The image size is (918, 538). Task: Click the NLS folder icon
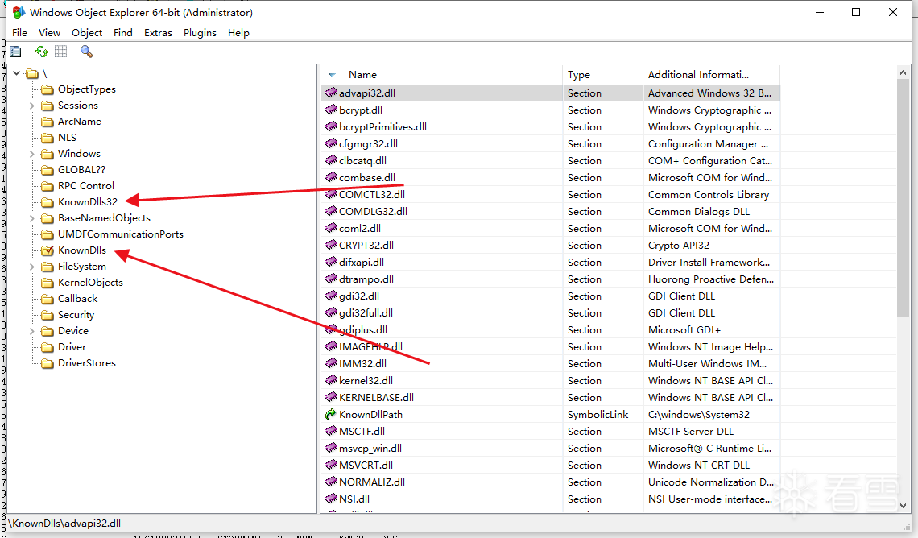click(x=48, y=139)
